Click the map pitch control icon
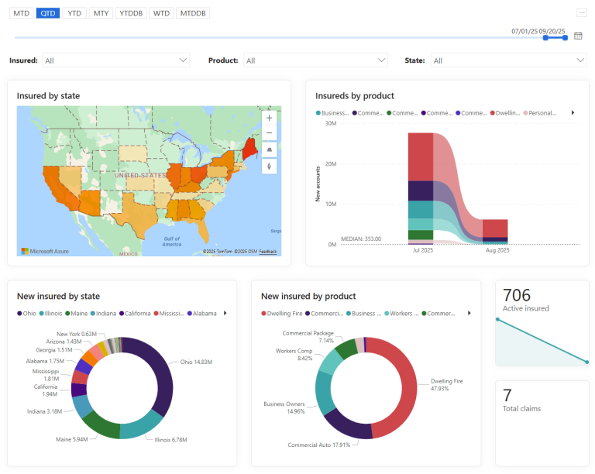This screenshot has height=474, width=595. (269, 149)
